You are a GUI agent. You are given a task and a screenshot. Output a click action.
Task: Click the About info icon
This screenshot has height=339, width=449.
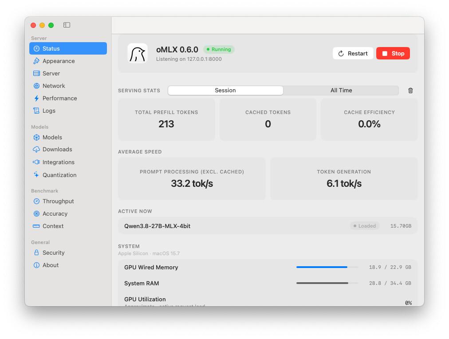click(x=36, y=265)
